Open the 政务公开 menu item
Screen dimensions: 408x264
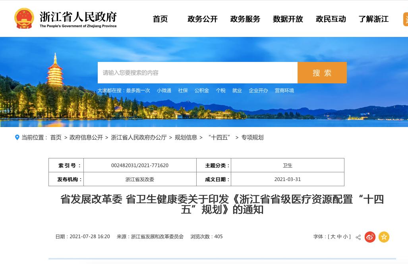tap(203, 19)
